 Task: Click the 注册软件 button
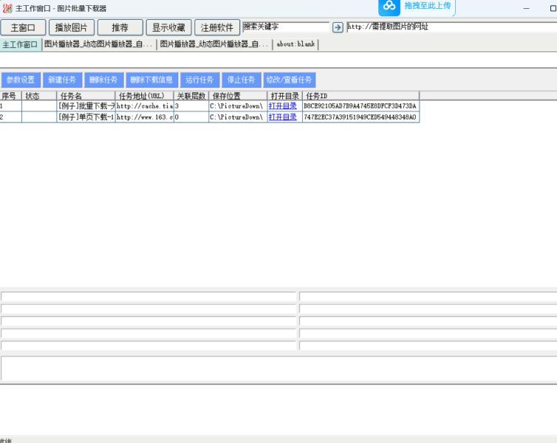tap(217, 27)
